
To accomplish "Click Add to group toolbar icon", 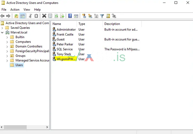I will (114, 16).
